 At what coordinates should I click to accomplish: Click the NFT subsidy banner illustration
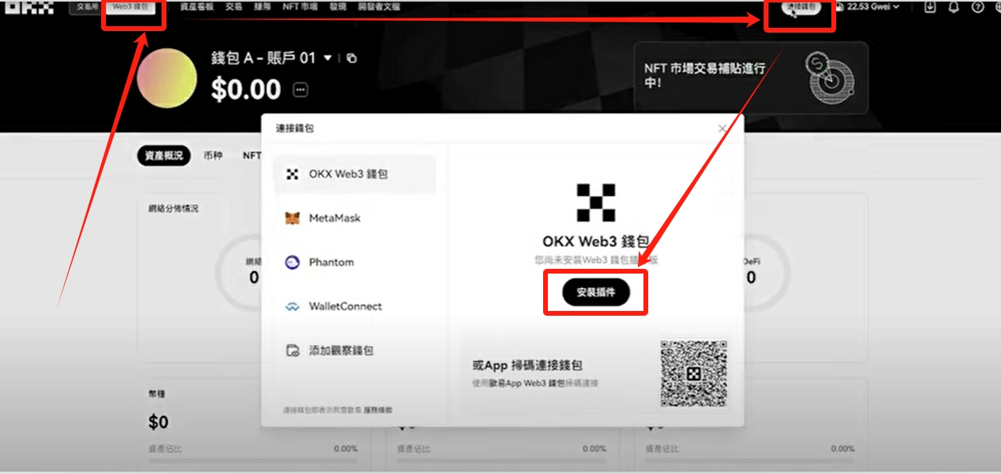point(830,78)
